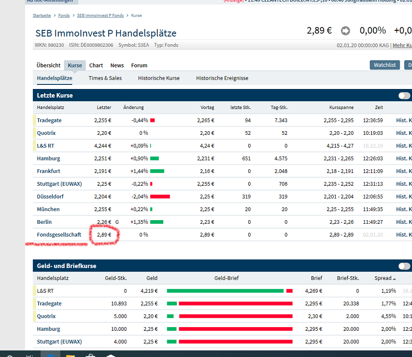Open Stuttgart (EUWAX) in Letzte Kurse table
The image size is (412, 357).
59,184
